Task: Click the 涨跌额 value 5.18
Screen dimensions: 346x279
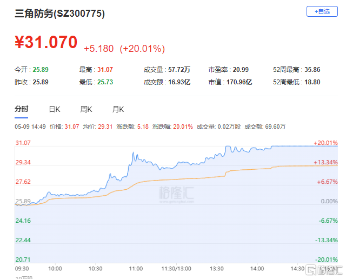Action: (143, 127)
